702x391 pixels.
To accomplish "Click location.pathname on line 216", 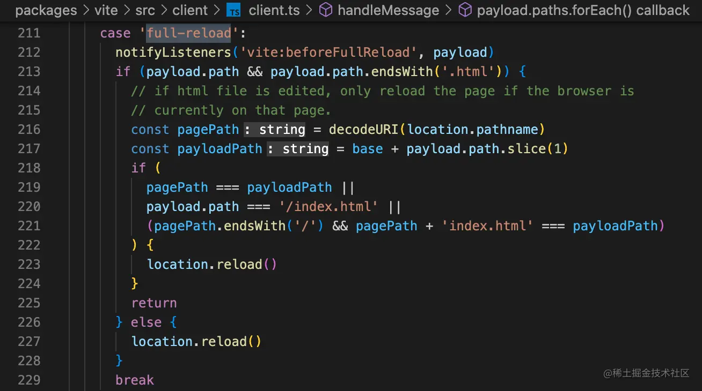I will pos(472,130).
